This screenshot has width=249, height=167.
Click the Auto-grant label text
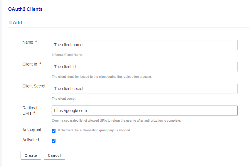[x=32, y=130]
